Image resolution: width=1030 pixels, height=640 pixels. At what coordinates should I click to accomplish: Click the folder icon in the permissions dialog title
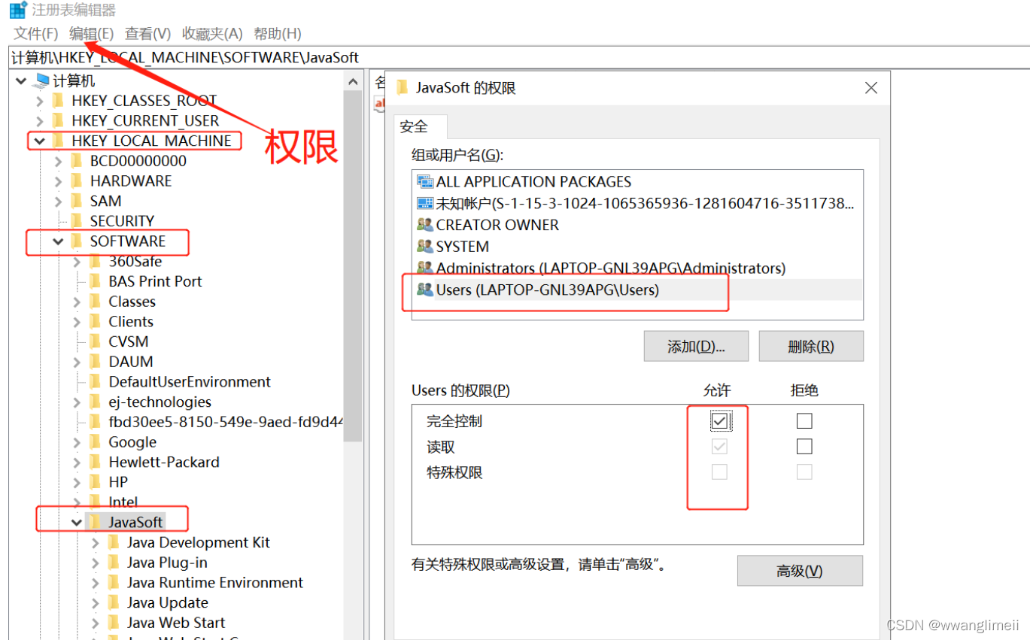point(403,87)
